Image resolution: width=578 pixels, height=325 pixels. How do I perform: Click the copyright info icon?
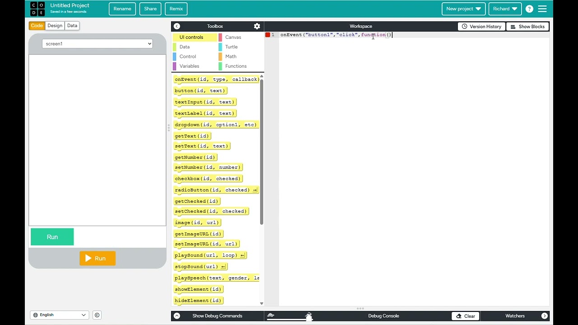click(97, 315)
